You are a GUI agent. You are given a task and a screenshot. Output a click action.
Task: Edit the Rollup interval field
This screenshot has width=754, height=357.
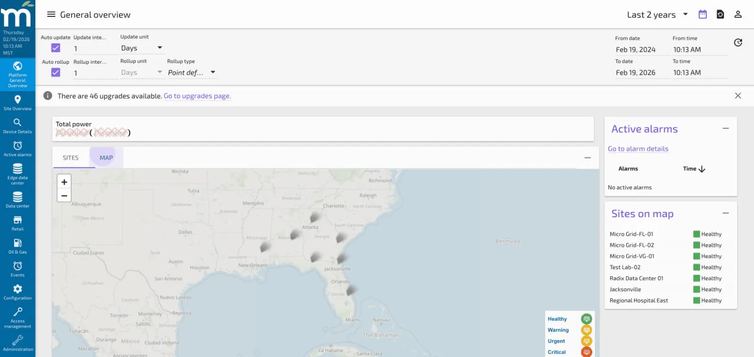[x=95, y=73]
